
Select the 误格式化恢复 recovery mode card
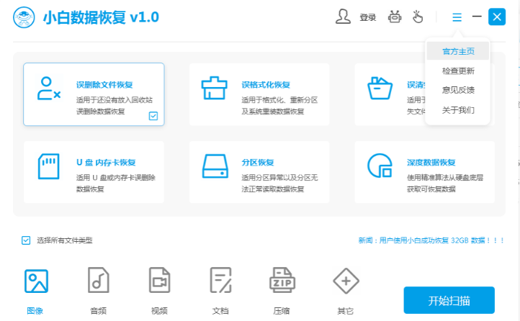click(259, 94)
